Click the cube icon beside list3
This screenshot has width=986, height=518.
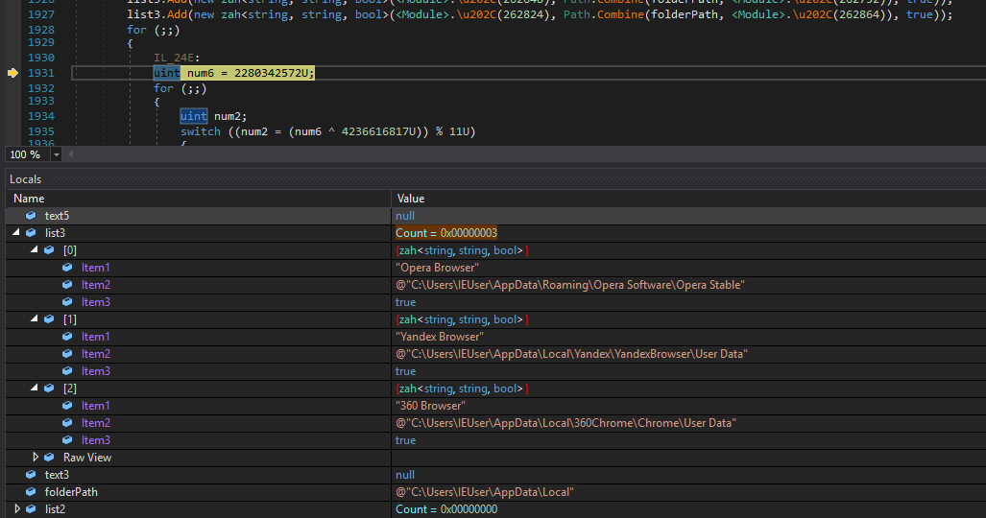[32, 233]
